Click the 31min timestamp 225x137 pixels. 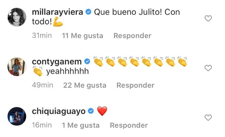pos(42,35)
